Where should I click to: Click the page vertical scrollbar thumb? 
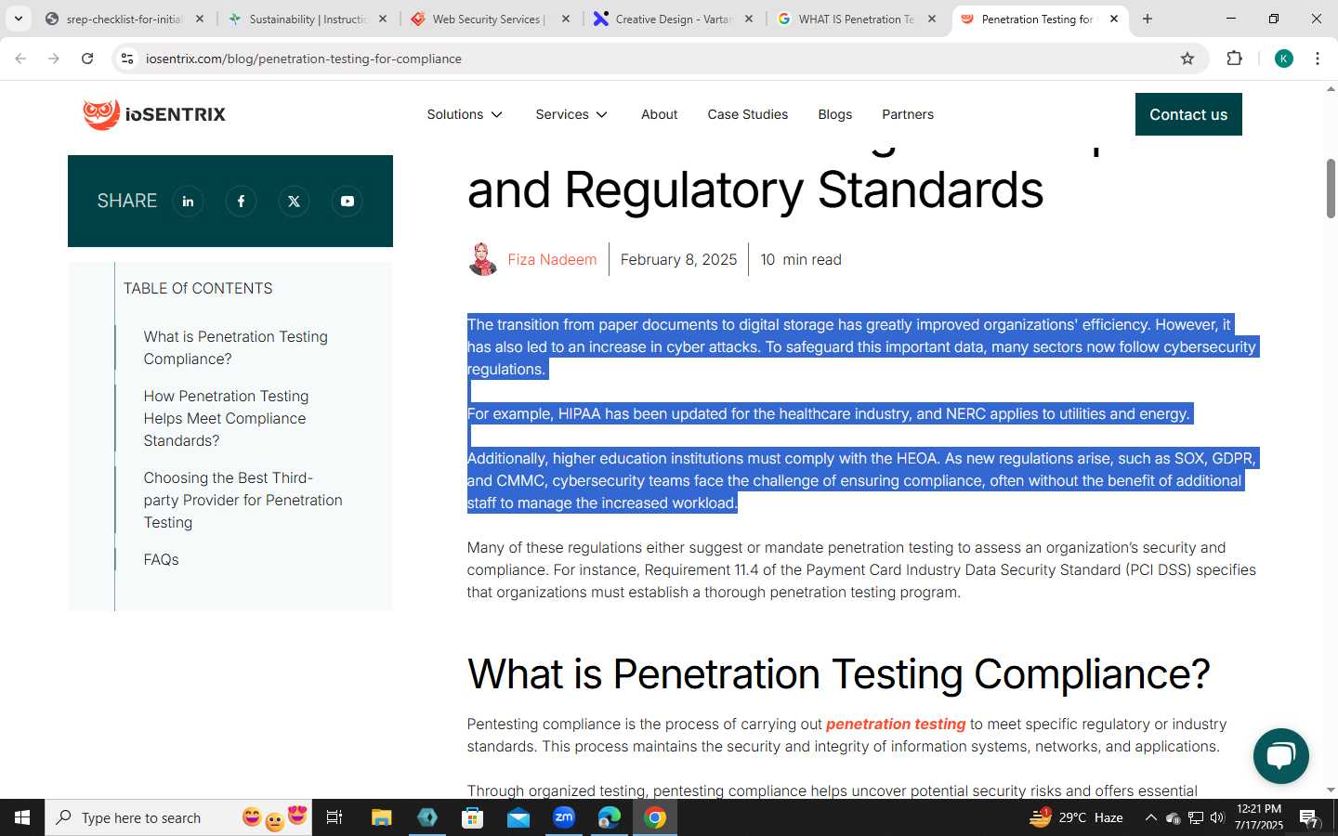coord(1331,189)
